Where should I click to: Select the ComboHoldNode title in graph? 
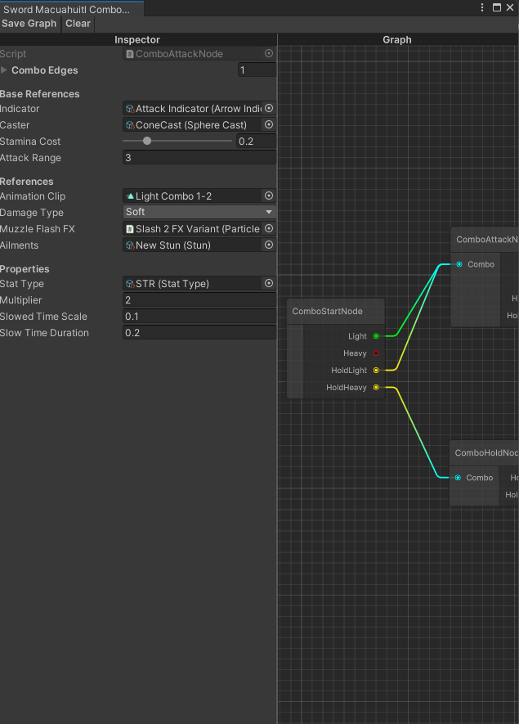coord(486,452)
